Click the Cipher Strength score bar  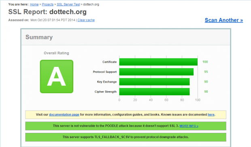pos(155,92)
